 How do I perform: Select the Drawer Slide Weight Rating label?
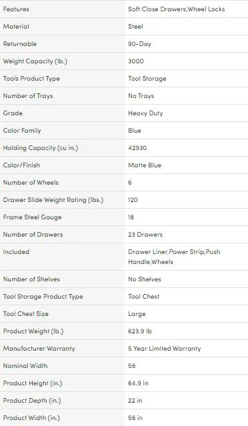pos(53,200)
